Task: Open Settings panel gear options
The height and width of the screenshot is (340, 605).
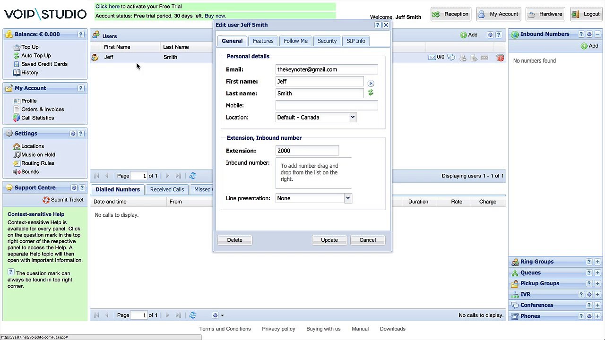Action: (73, 134)
